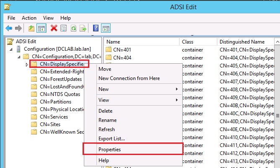The image size is (280, 168).
Task: Toggle the Show/Hide Console Tree icon
Action: click(41, 28)
